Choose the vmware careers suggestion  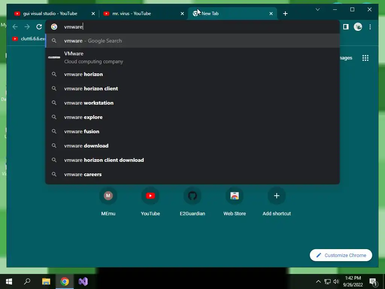(x=192, y=175)
